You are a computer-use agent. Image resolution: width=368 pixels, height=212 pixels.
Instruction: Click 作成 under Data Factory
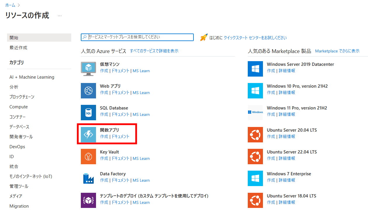coord(104,180)
